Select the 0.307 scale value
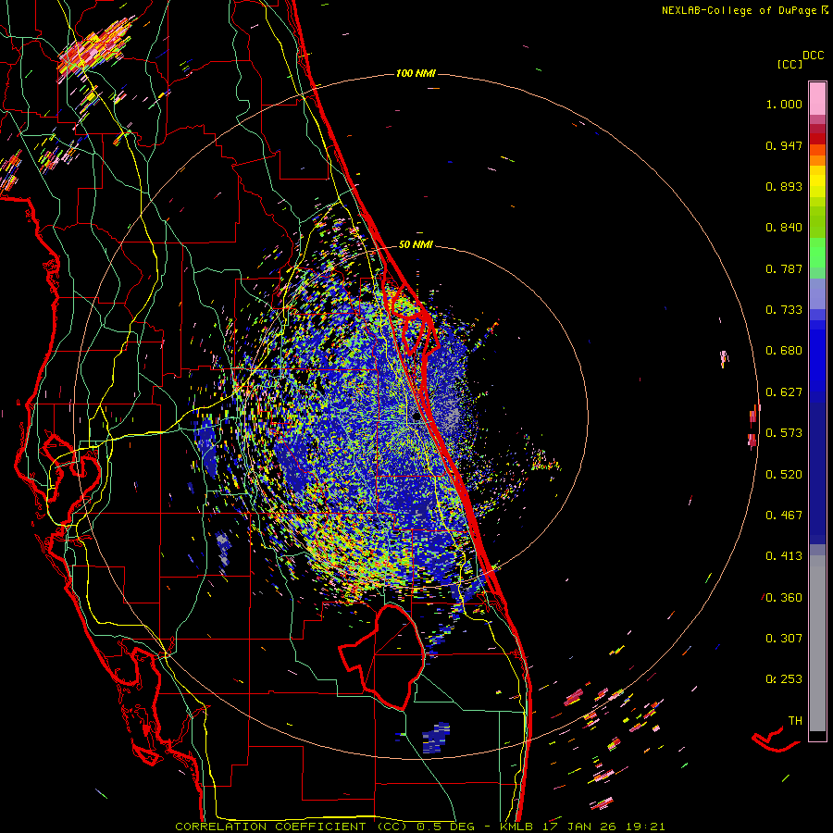 pyautogui.click(x=784, y=639)
